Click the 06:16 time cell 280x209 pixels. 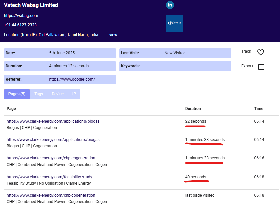click(x=259, y=158)
